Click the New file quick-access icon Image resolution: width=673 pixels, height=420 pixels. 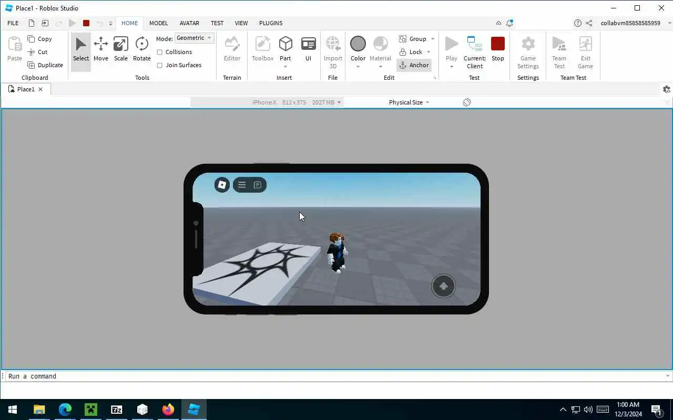32,23
